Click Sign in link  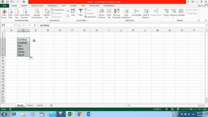tap(201, 6)
